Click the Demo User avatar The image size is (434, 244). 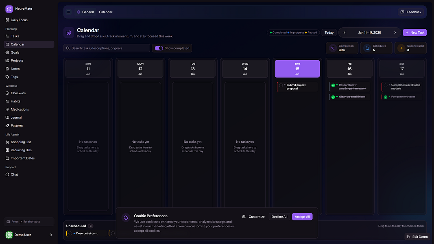point(9,235)
